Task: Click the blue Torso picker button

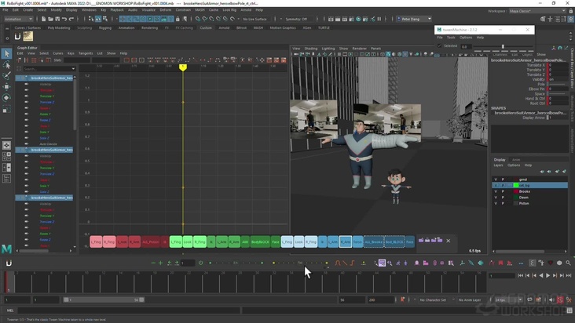Action: 357,241
